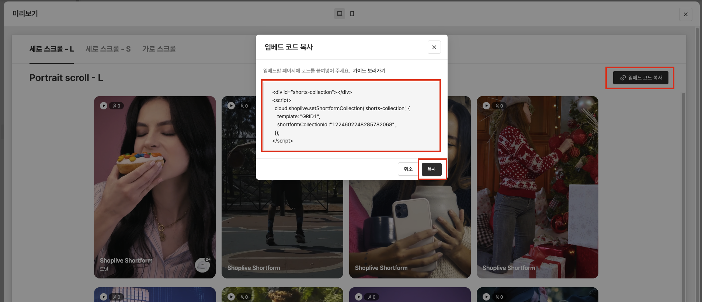Screen dimensions: 702x302
Task: Click play icon on Christmas tree card
Action: pyautogui.click(x=486, y=106)
